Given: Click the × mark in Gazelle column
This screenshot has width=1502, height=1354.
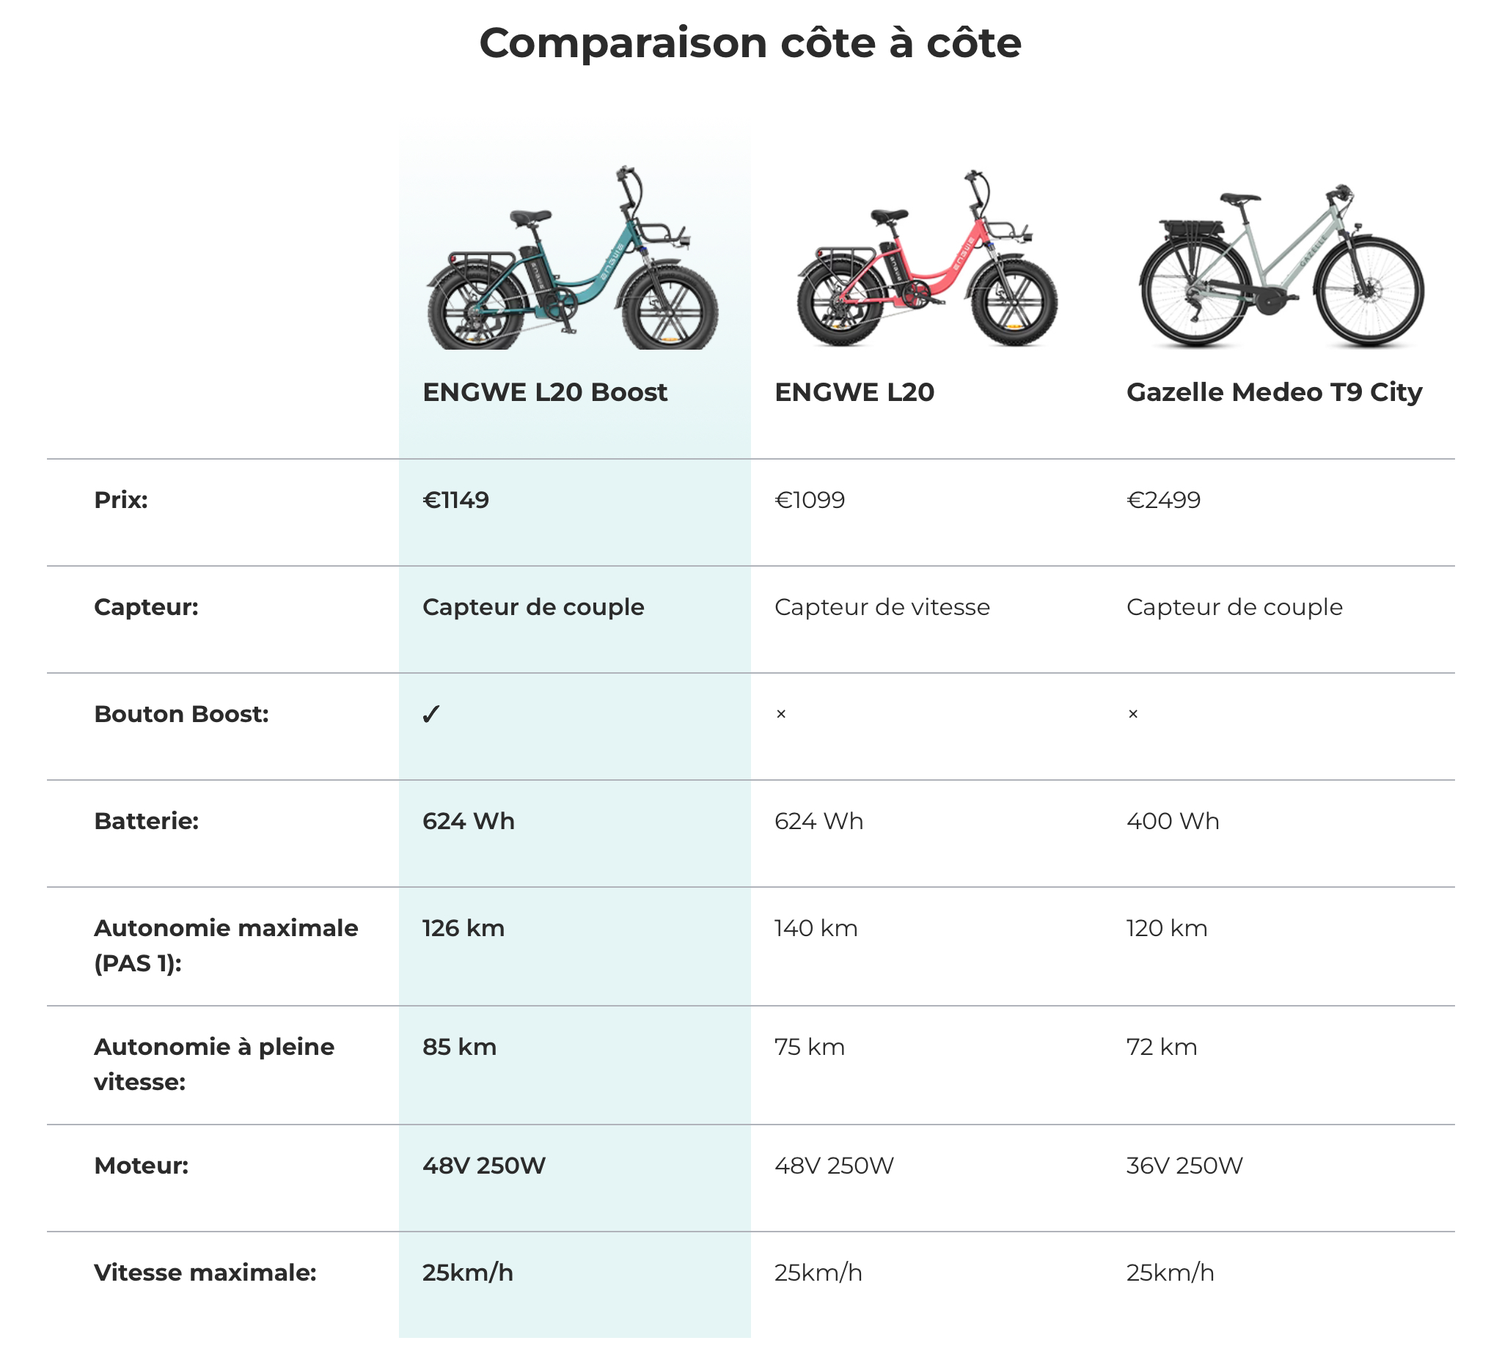Looking at the screenshot, I should [1133, 715].
